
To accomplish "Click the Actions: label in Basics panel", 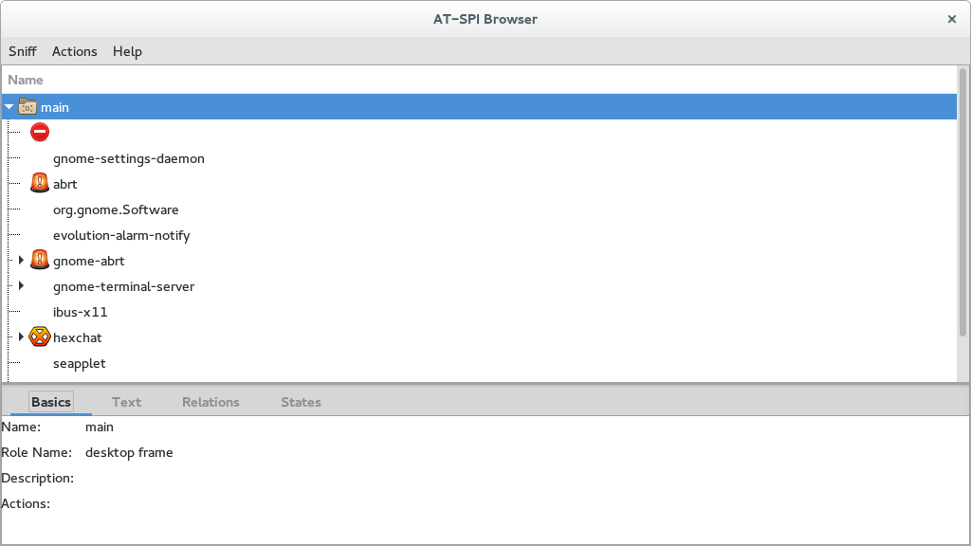I will (x=26, y=504).
